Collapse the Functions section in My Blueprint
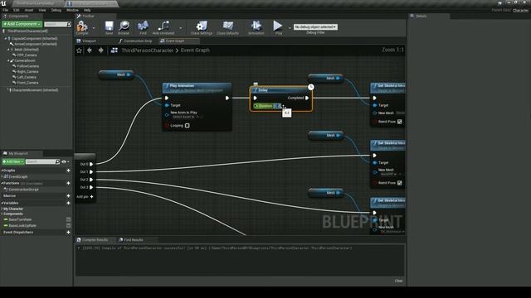Screen dimensions: 531x298 (2, 183)
